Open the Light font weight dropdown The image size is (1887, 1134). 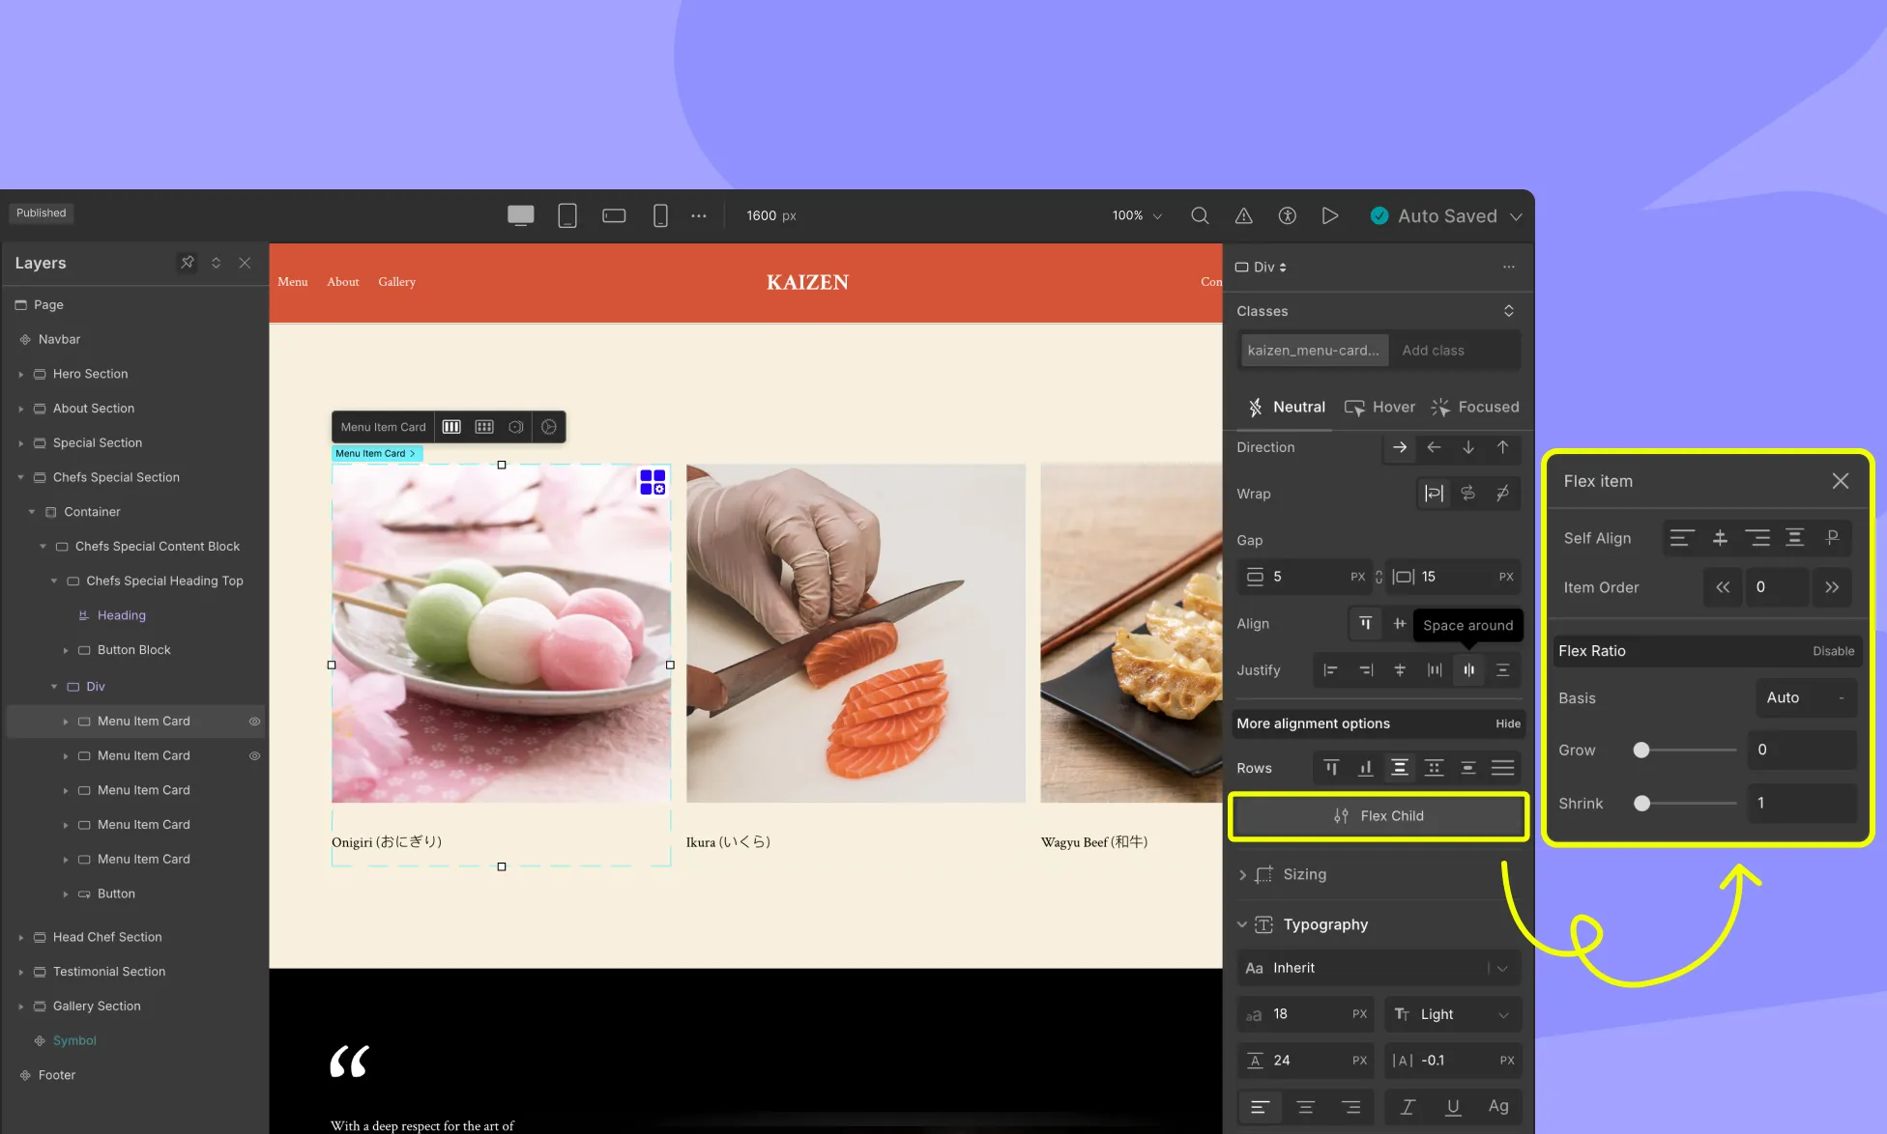[x=1453, y=1014]
